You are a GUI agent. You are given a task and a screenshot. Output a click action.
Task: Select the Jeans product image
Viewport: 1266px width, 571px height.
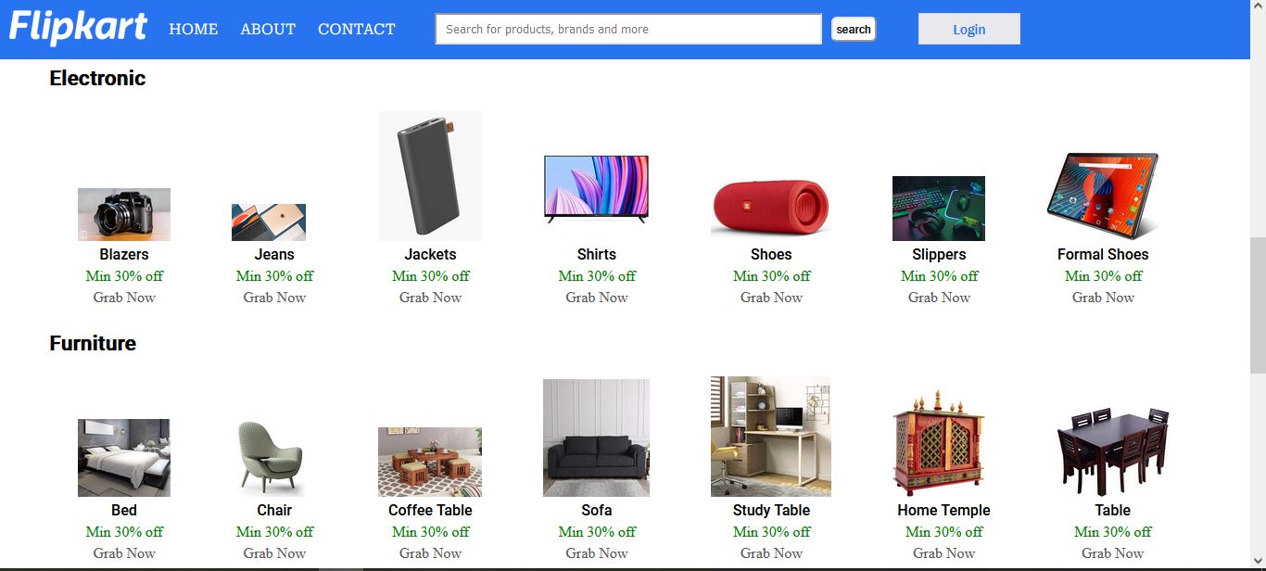pos(268,220)
